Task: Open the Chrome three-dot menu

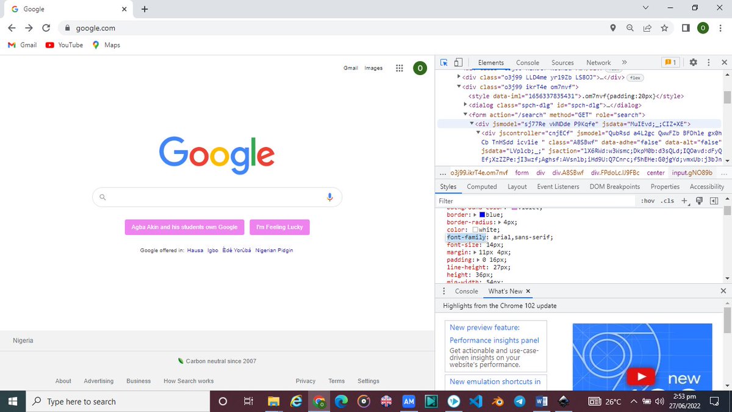Action: pyautogui.click(x=720, y=28)
